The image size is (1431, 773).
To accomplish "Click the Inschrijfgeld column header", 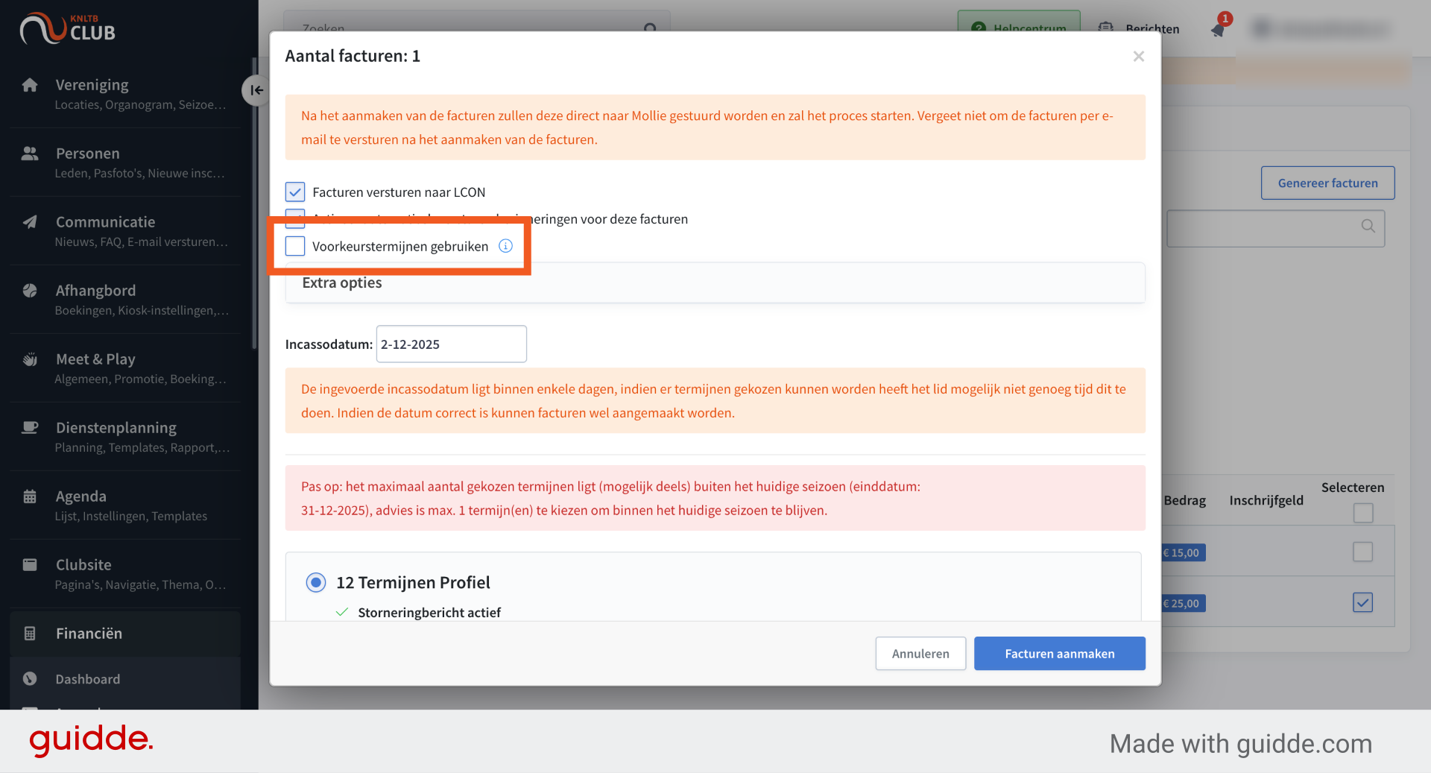I will [1266, 501].
